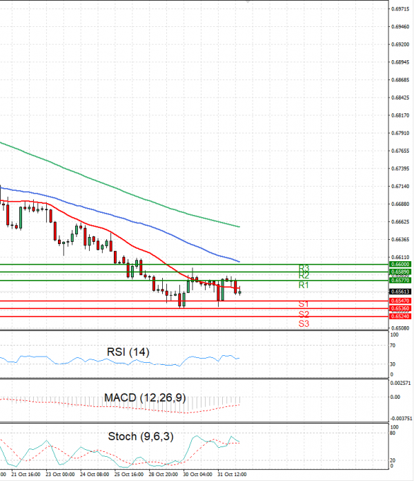
Task: Click the R3 resistance label
Action: 304,268
